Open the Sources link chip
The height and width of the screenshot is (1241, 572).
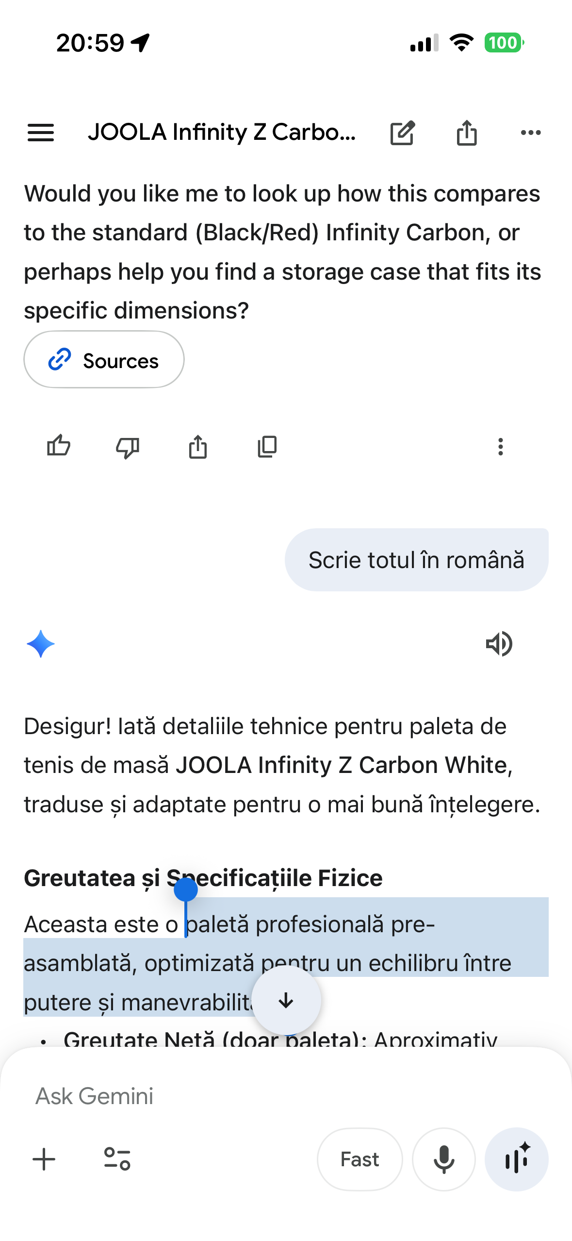click(104, 360)
